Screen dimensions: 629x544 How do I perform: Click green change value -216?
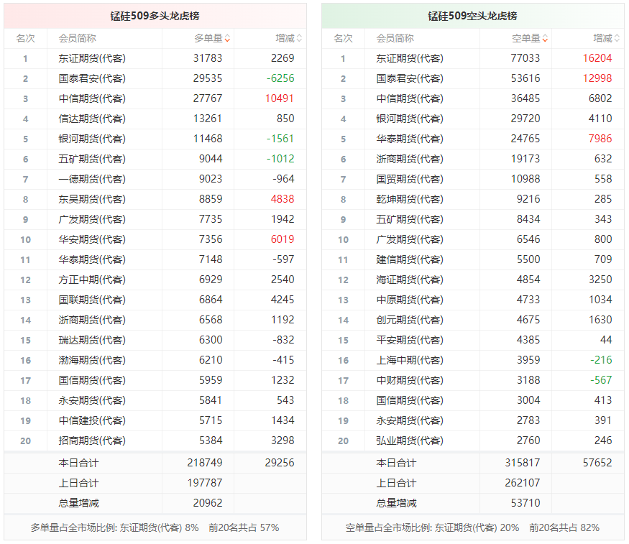pos(601,360)
